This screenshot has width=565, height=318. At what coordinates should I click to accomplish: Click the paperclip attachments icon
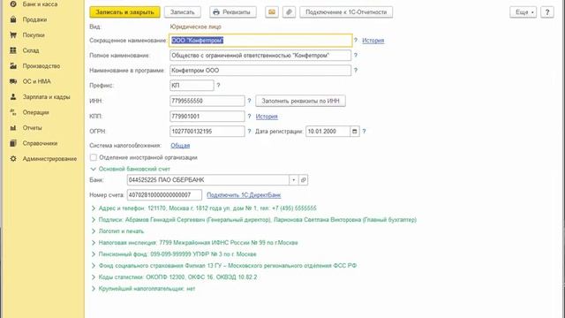[x=289, y=11]
